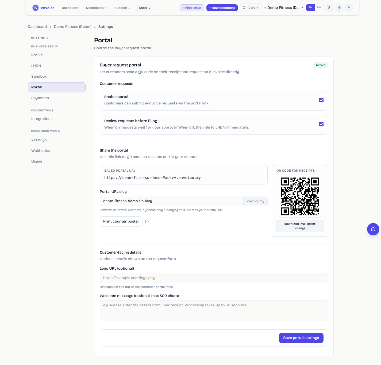Click the Logo URL input field
381x365 pixels.
(x=214, y=278)
